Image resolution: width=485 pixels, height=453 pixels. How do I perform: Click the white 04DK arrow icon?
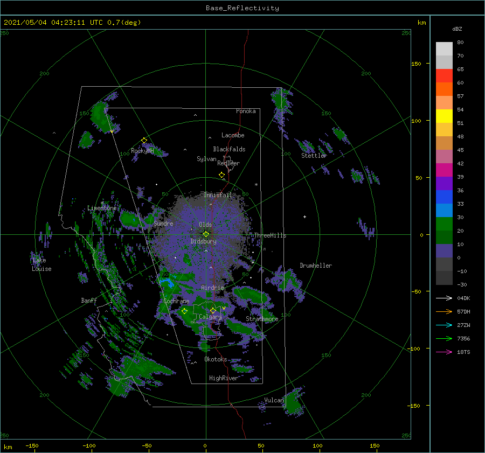coord(444,298)
